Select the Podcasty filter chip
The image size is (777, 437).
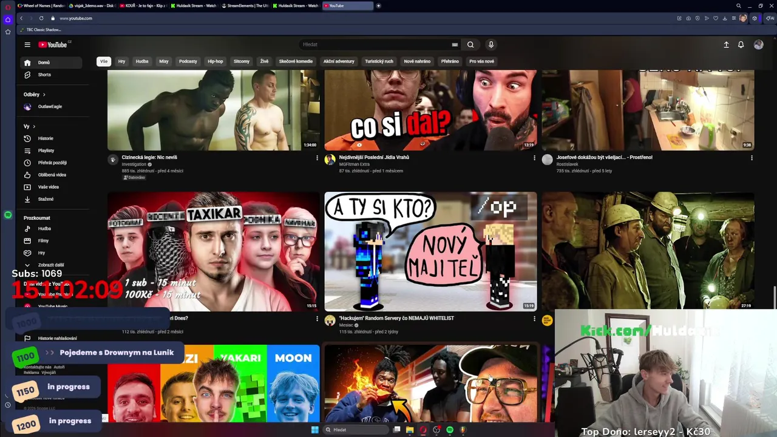coord(188,61)
